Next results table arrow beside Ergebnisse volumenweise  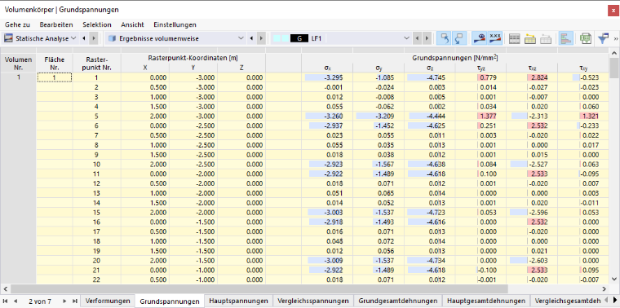(x=261, y=38)
